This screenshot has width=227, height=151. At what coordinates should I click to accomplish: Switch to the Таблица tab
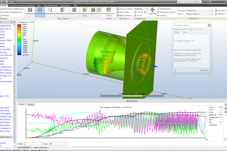coord(31,105)
